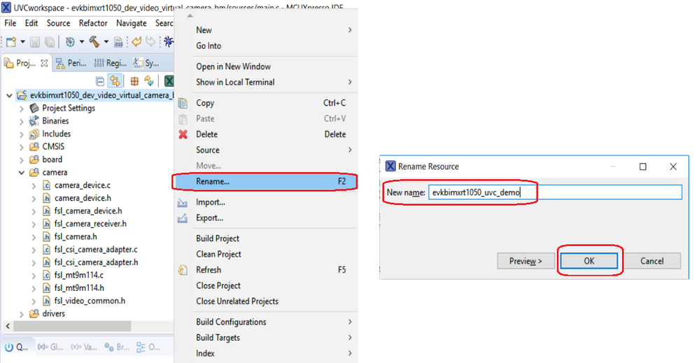This screenshot has width=699, height=363.
Task: Expand the CMSIS folder node
Action: tap(22, 147)
